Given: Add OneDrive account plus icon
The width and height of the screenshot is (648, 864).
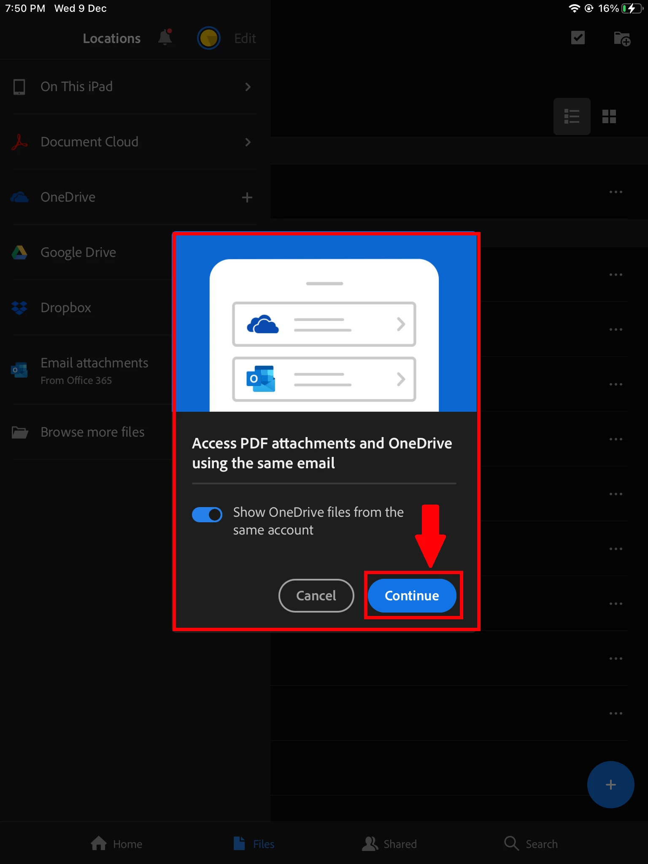Looking at the screenshot, I should (x=247, y=197).
